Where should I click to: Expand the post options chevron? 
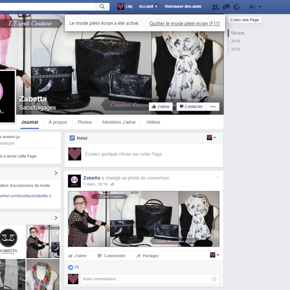(x=217, y=177)
